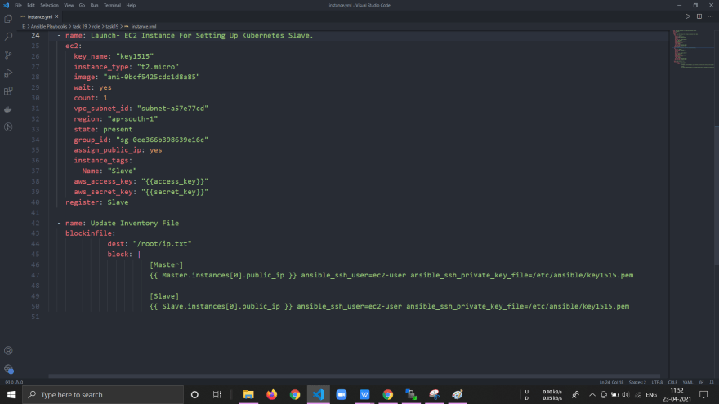Open the Terminal menu
This screenshot has height=404, width=719.
pos(112,5)
